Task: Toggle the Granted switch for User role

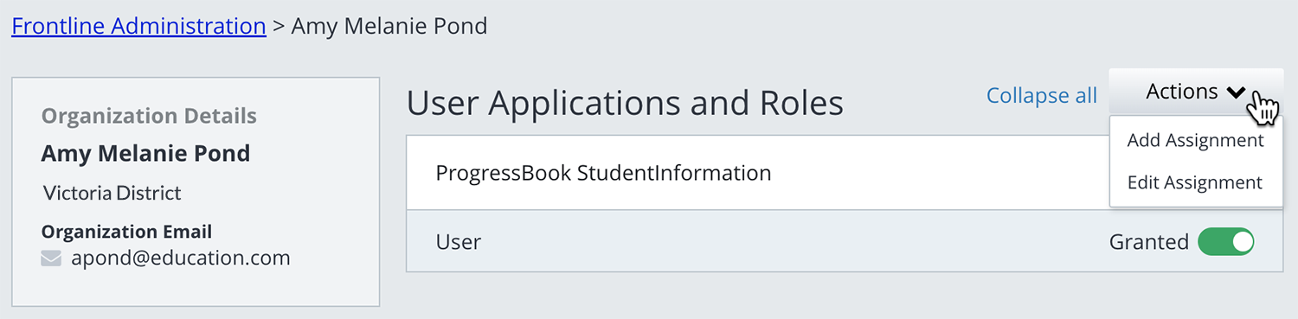Action: tap(1225, 242)
